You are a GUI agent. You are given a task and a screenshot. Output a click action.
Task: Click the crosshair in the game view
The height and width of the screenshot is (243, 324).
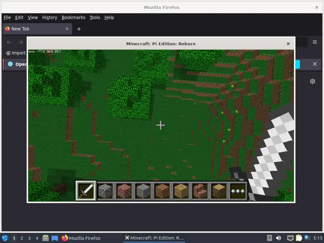(x=160, y=125)
